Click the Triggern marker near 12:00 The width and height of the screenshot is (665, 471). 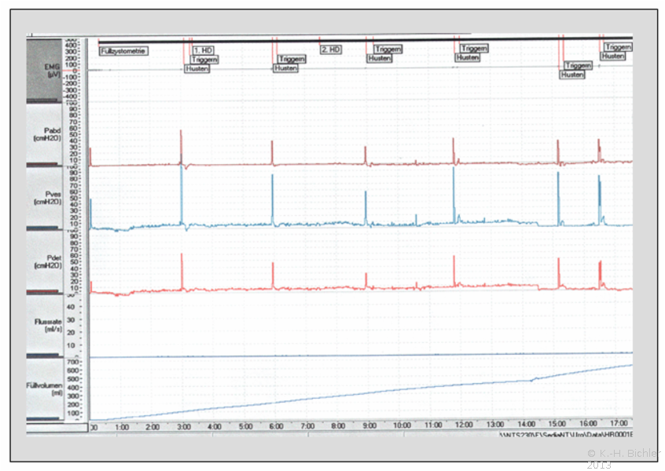tap(474, 49)
